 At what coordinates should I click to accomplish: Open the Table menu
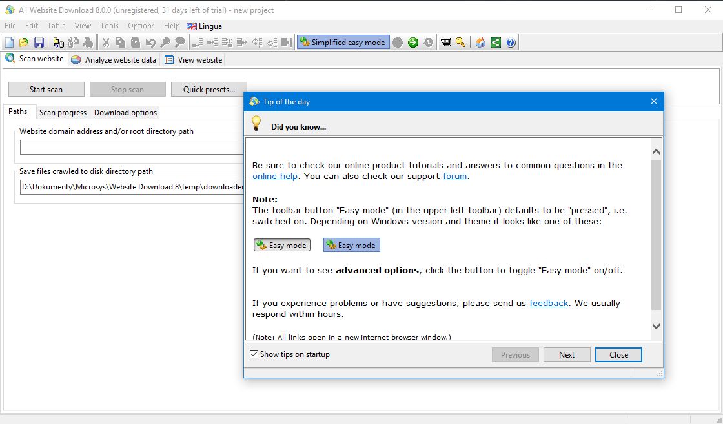click(x=56, y=26)
